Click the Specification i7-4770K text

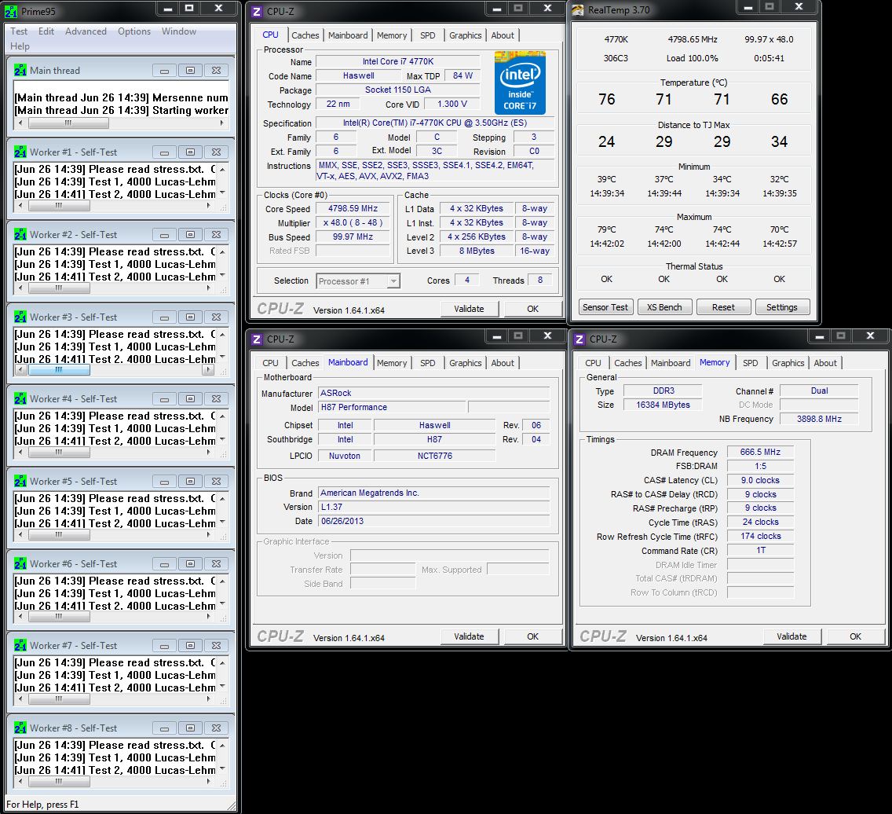tap(435, 123)
